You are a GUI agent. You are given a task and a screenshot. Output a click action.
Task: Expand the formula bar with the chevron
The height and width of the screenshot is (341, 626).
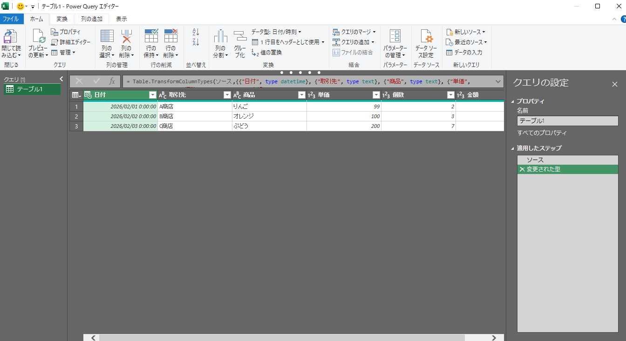[x=498, y=81]
